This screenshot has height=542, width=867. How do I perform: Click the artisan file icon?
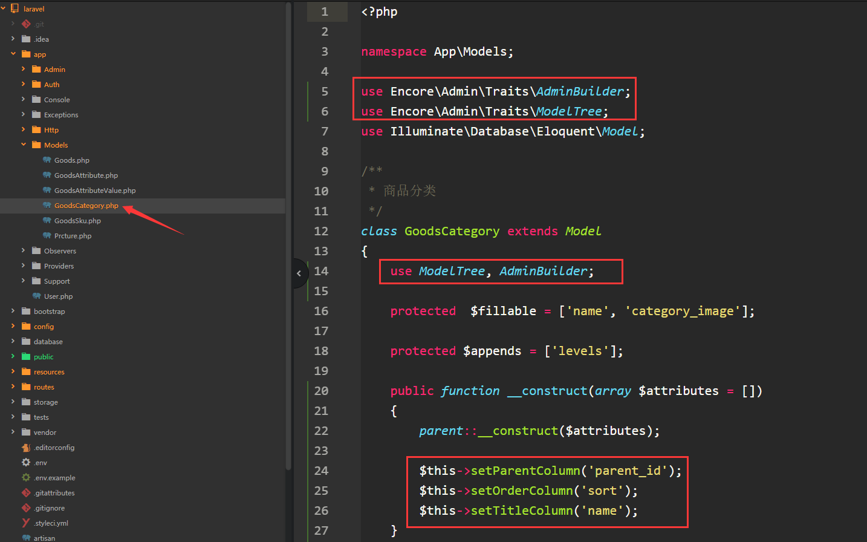point(26,538)
